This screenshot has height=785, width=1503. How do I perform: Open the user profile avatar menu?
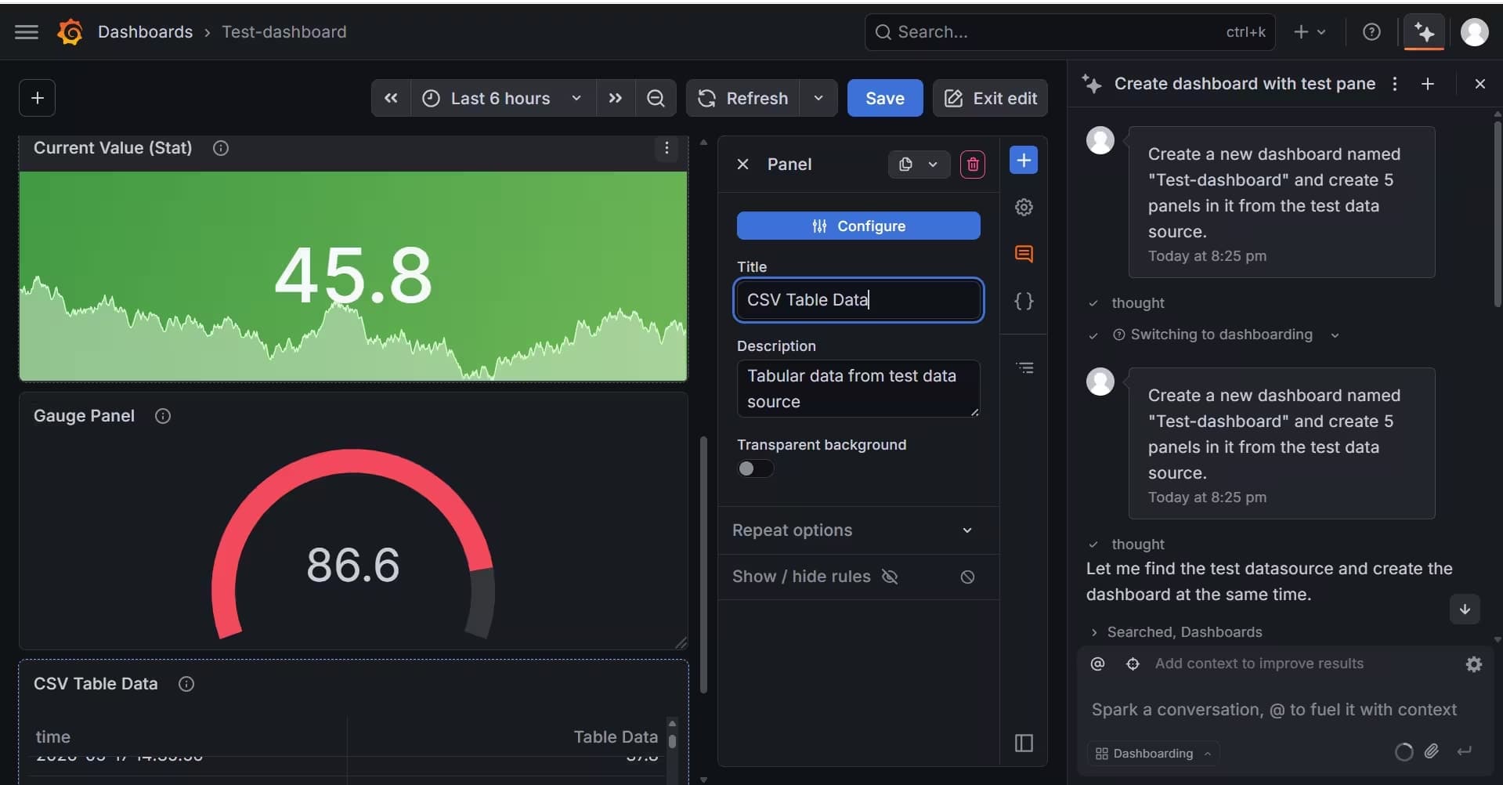1474,32
